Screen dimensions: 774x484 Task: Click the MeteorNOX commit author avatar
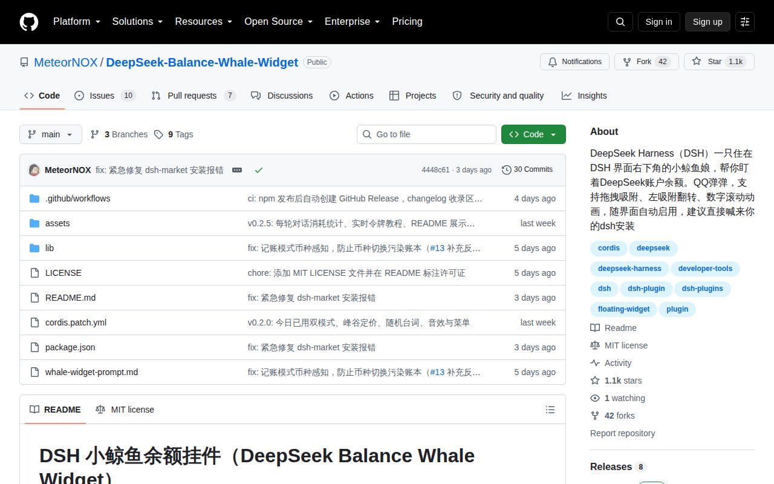[34, 170]
